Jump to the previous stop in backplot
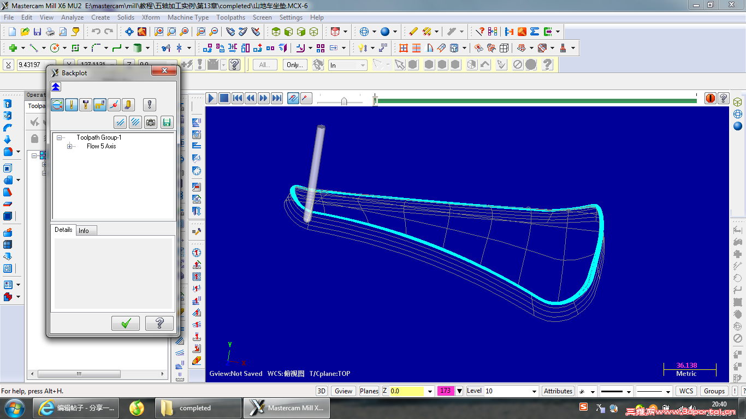The width and height of the screenshot is (746, 419). coord(238,98)
